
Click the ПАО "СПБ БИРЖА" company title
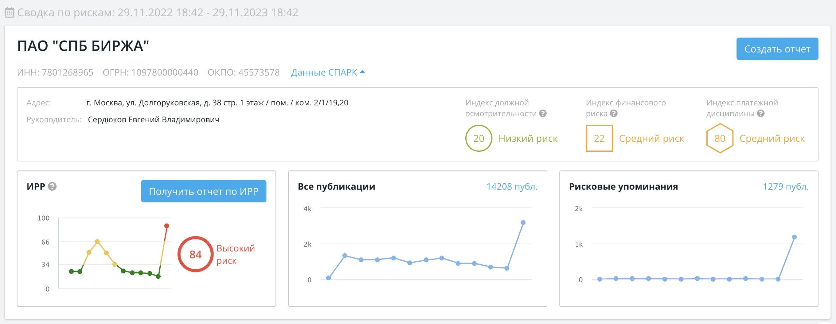click(83, 46)
